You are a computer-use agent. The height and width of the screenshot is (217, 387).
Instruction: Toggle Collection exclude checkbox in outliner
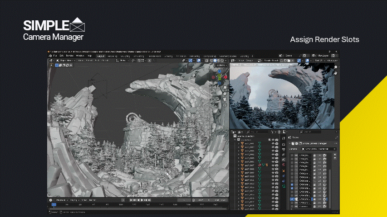(269, 140)
